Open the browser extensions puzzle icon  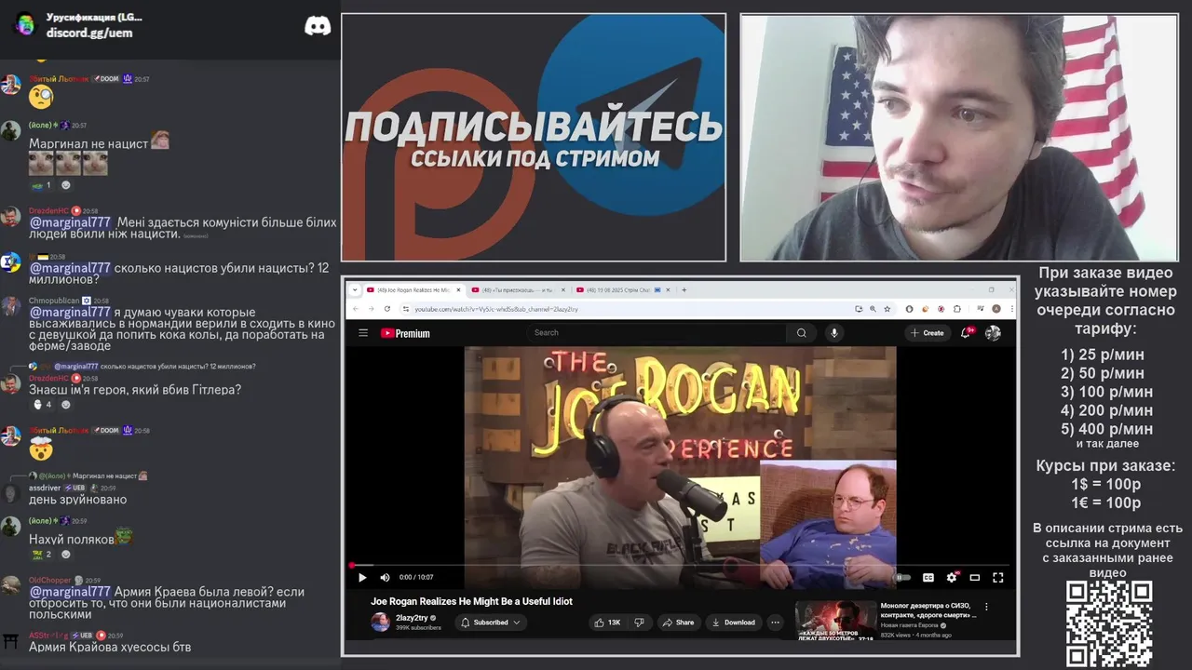956,309
